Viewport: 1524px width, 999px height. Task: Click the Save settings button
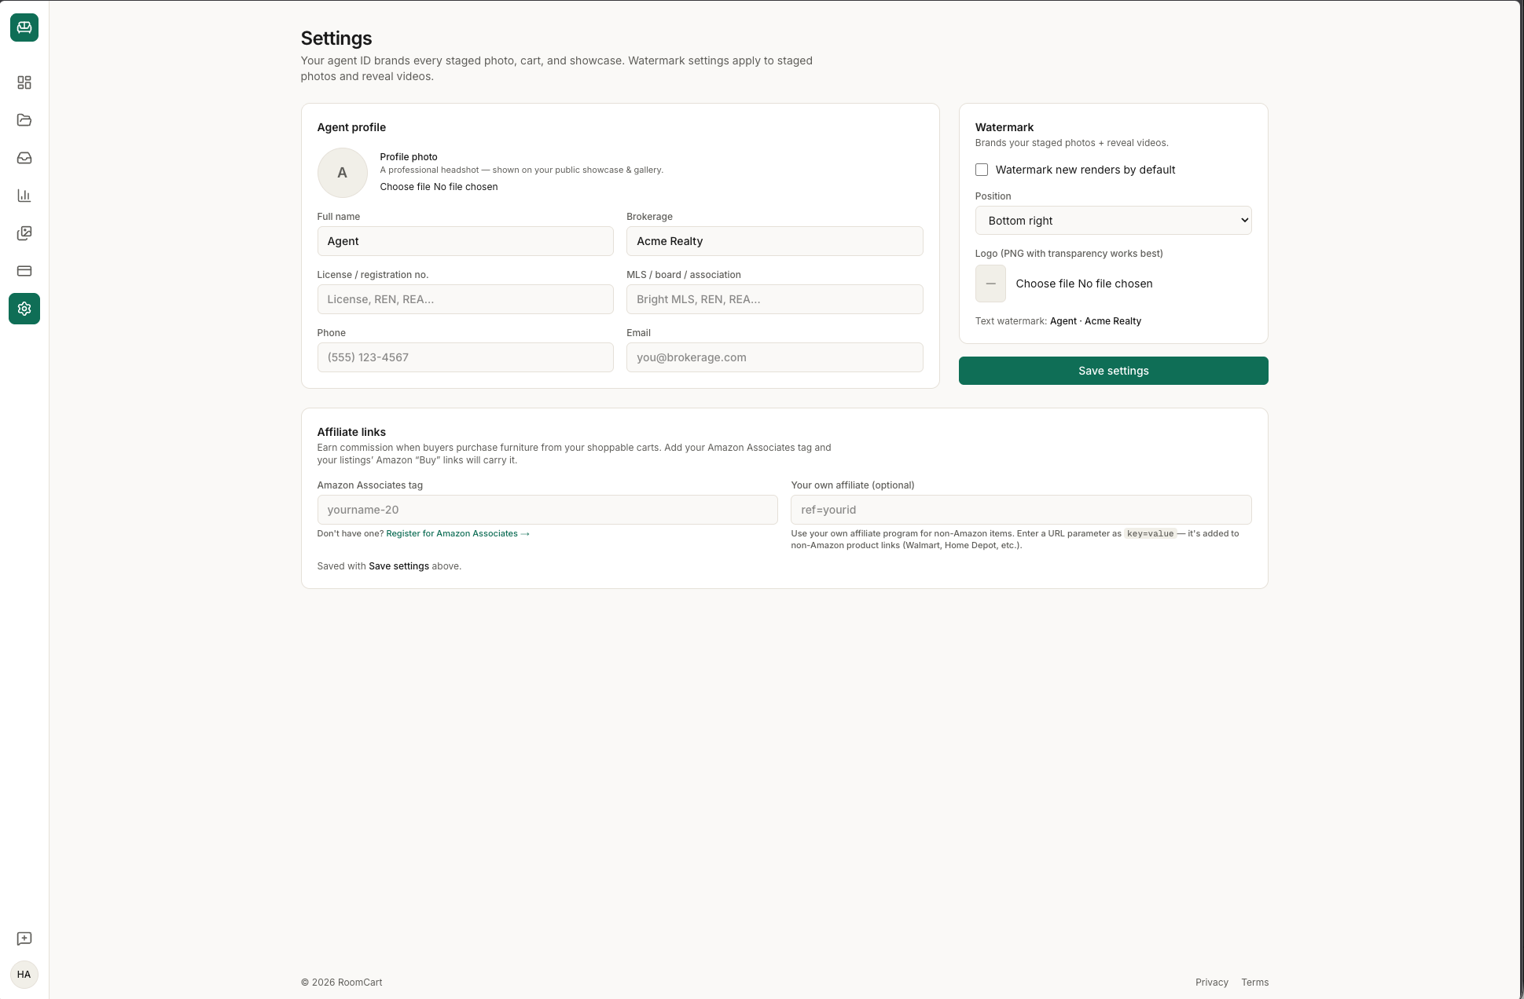tap(1113, 371)
